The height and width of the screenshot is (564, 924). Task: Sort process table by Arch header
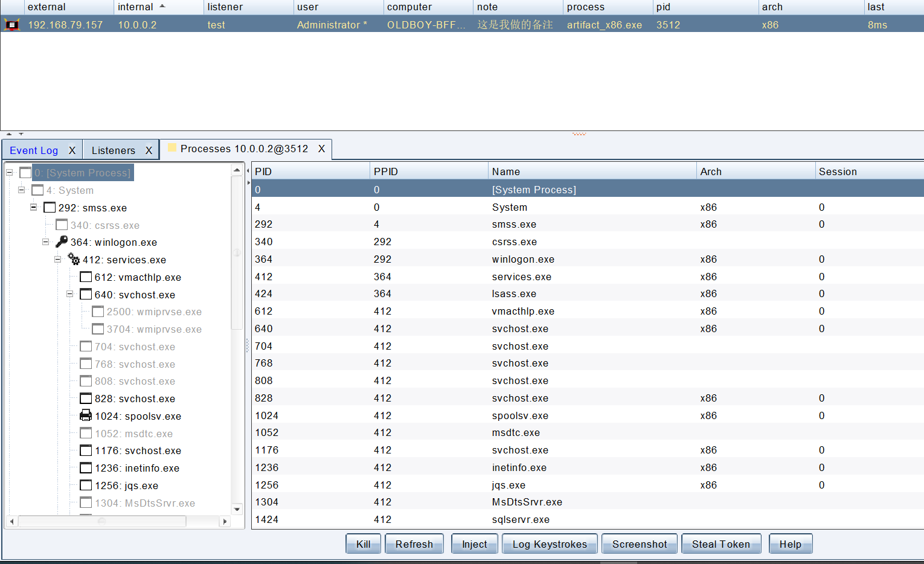[756, 171]
